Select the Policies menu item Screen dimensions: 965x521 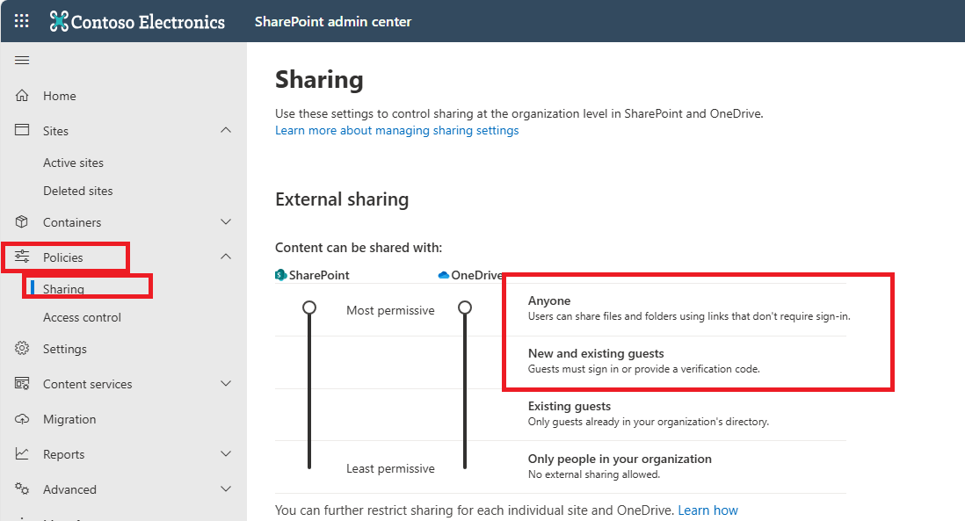tap(62, 257)
